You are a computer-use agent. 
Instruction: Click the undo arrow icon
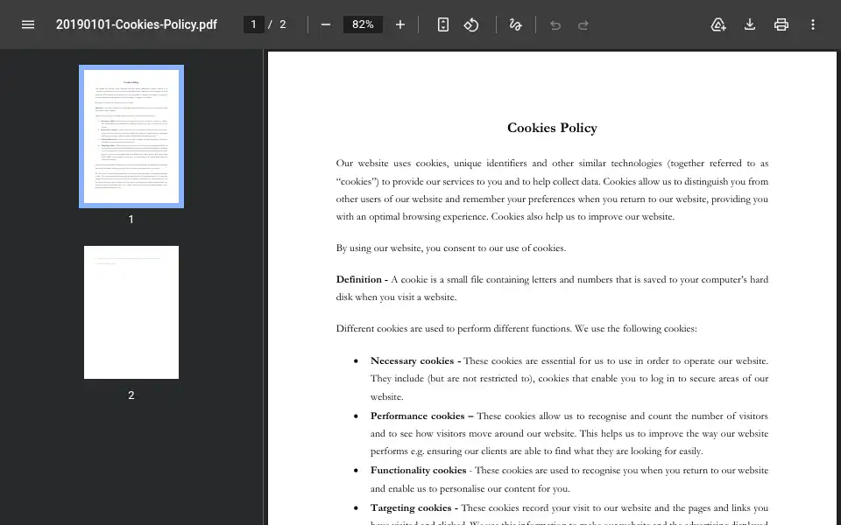[555, 24]
